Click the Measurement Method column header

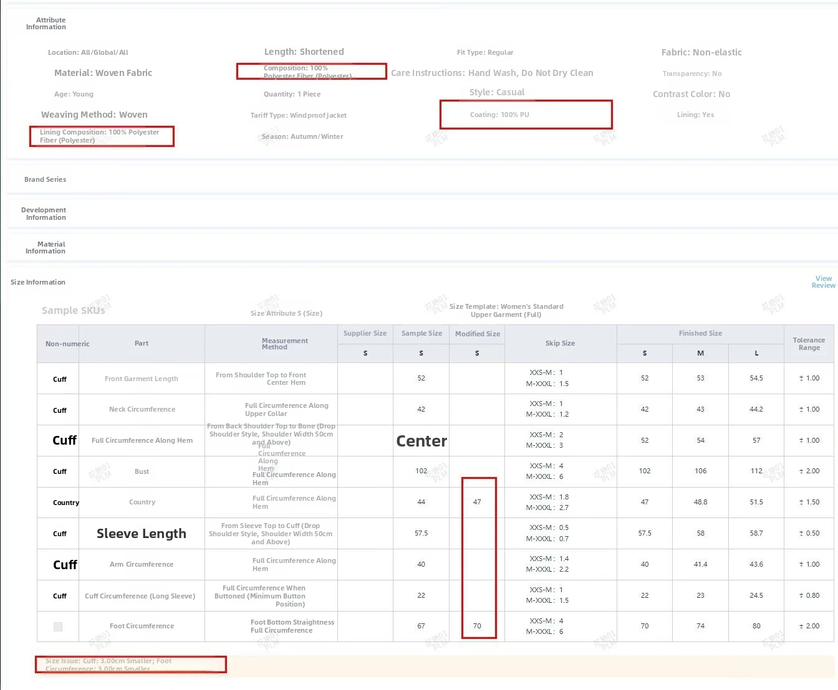coord(284,344)
